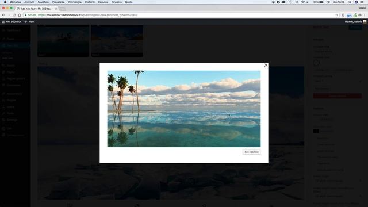Click the Sicuro padlock site info
The height and width of the screenshot is (207, 368).
click(x=30, y=15)
